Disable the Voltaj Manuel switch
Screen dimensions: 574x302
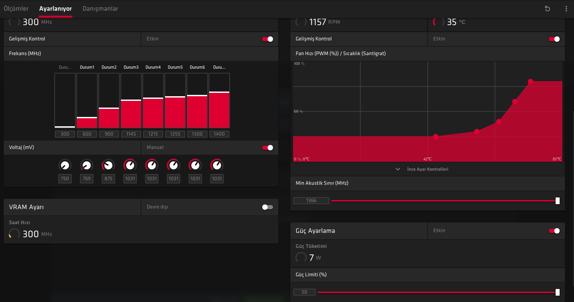coord(268,148)
